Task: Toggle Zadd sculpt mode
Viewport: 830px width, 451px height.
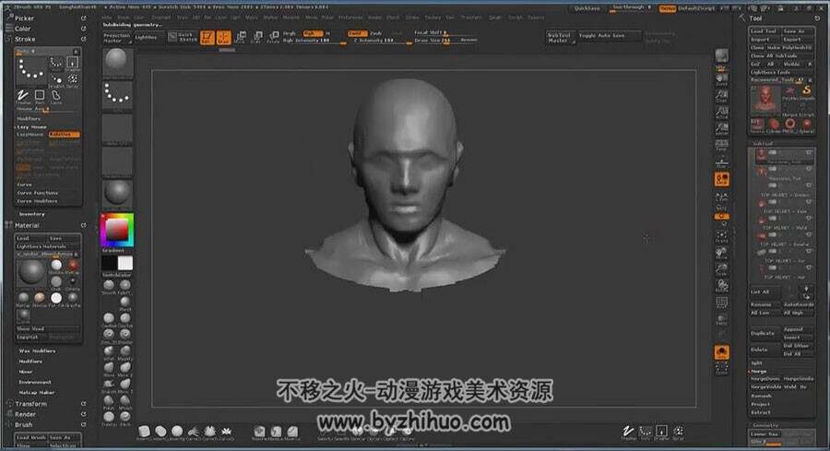Action: (355, 33)
